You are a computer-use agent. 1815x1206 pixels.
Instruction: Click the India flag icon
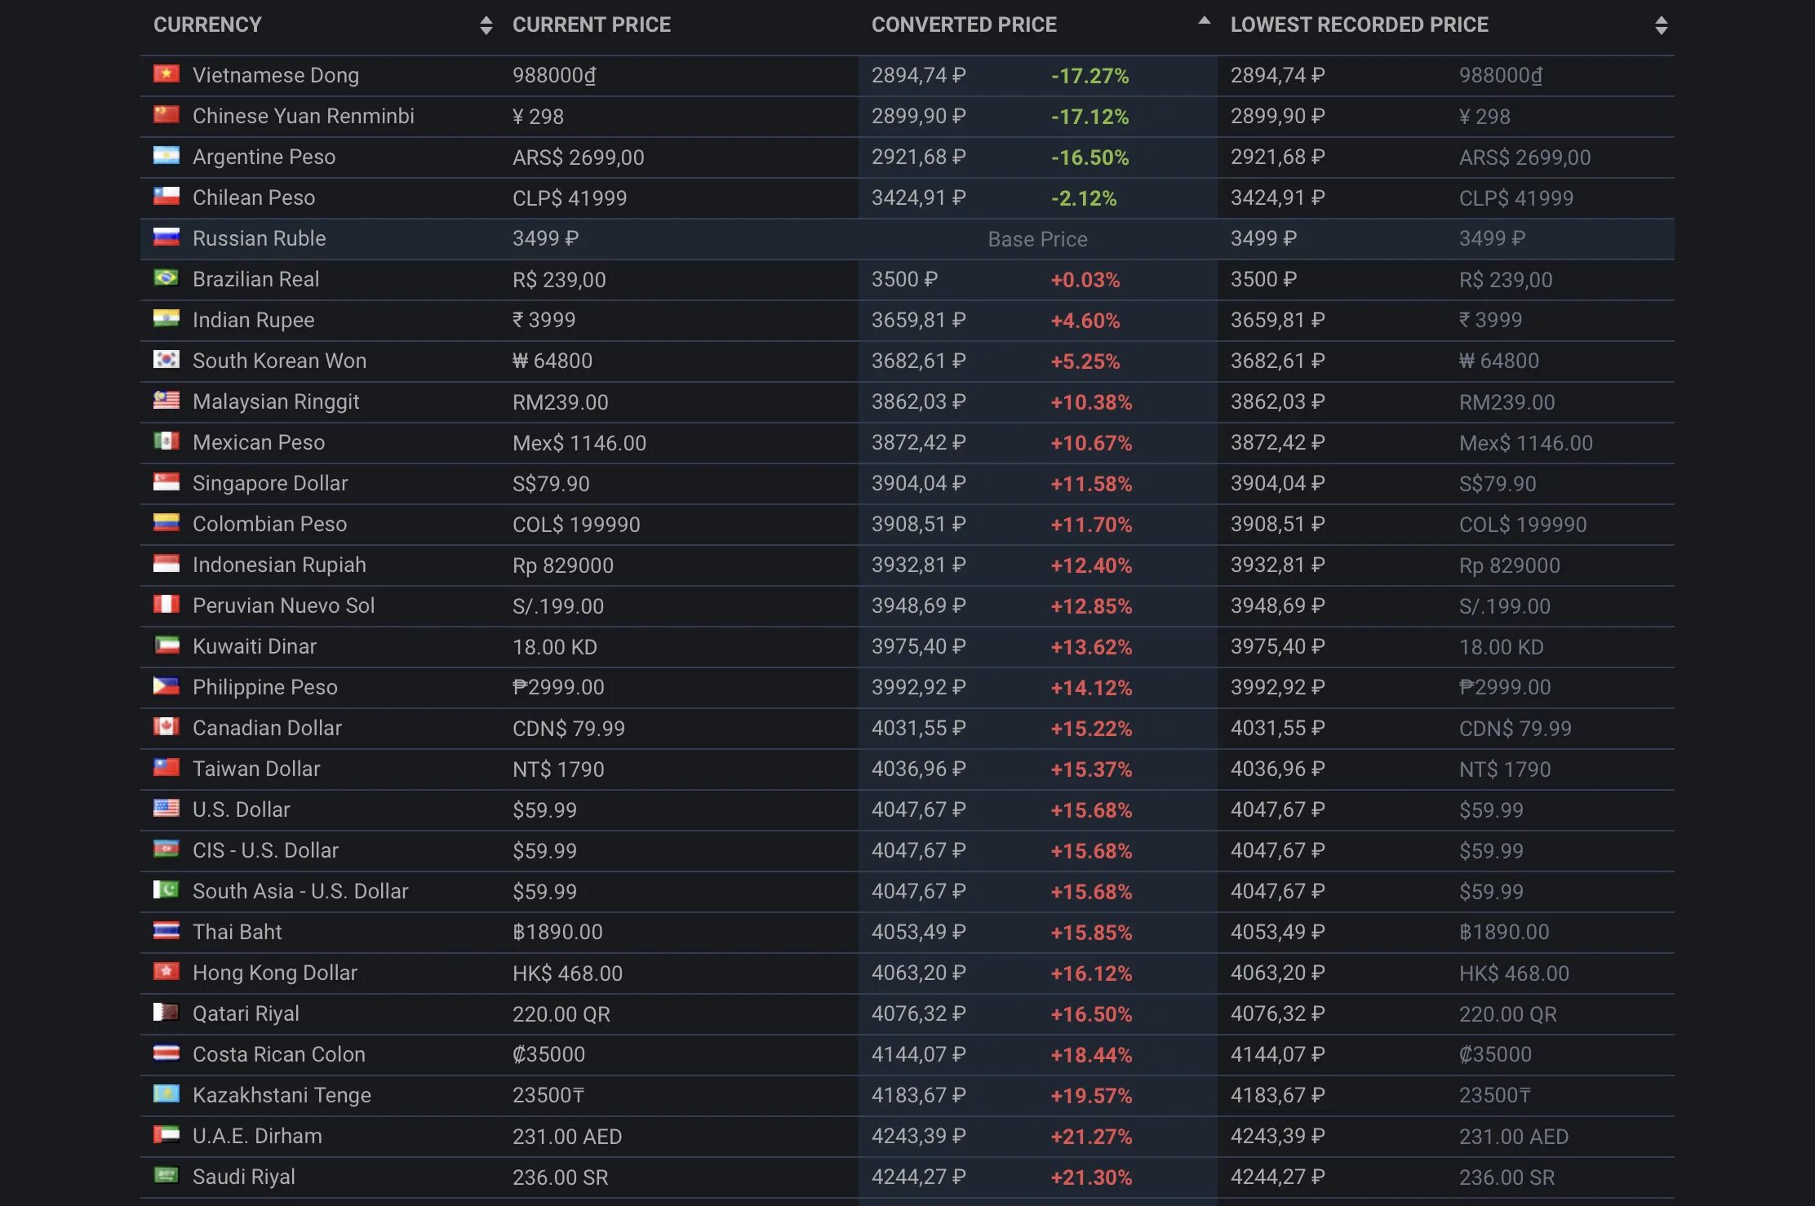[x=166, y=319]
